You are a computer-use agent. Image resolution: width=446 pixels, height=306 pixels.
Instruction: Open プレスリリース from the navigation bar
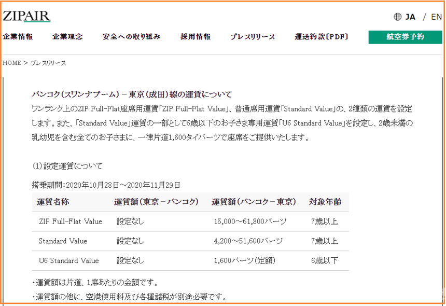tap(253, 37)
